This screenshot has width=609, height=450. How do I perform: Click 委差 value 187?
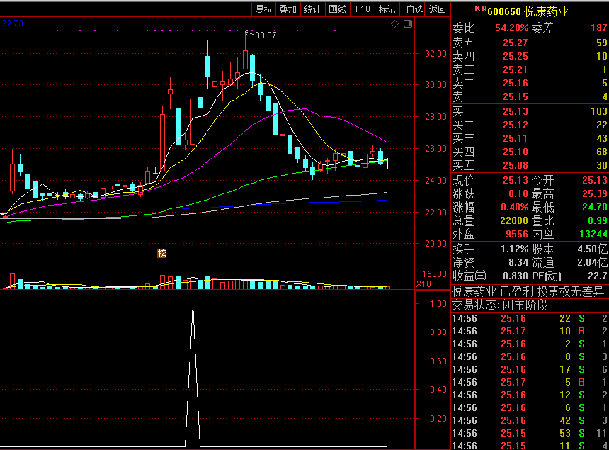tap(598, 28)
